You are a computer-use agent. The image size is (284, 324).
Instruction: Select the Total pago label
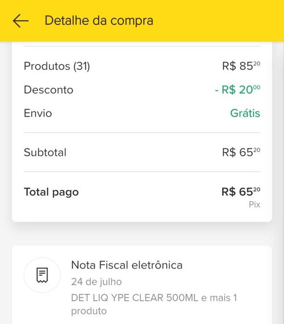[x=51, y=192]
